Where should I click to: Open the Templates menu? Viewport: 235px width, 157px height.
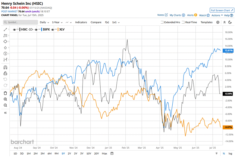pos(206,22)
